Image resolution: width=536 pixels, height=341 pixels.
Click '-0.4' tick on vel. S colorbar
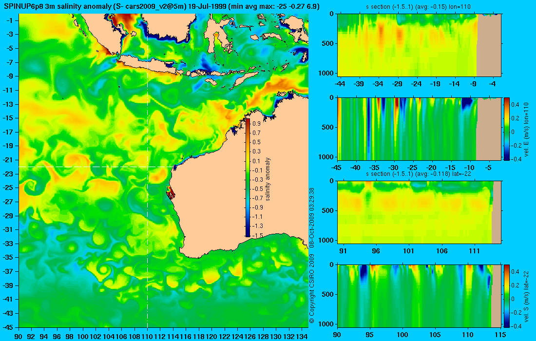(516, 326)
